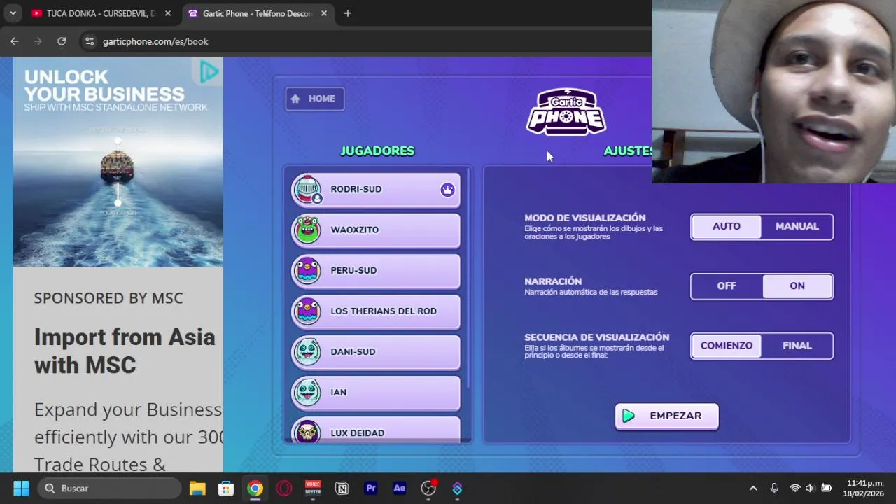The image size is (896, 504).
Task: Open the Windows Start menu
Action: pos(21,488)
